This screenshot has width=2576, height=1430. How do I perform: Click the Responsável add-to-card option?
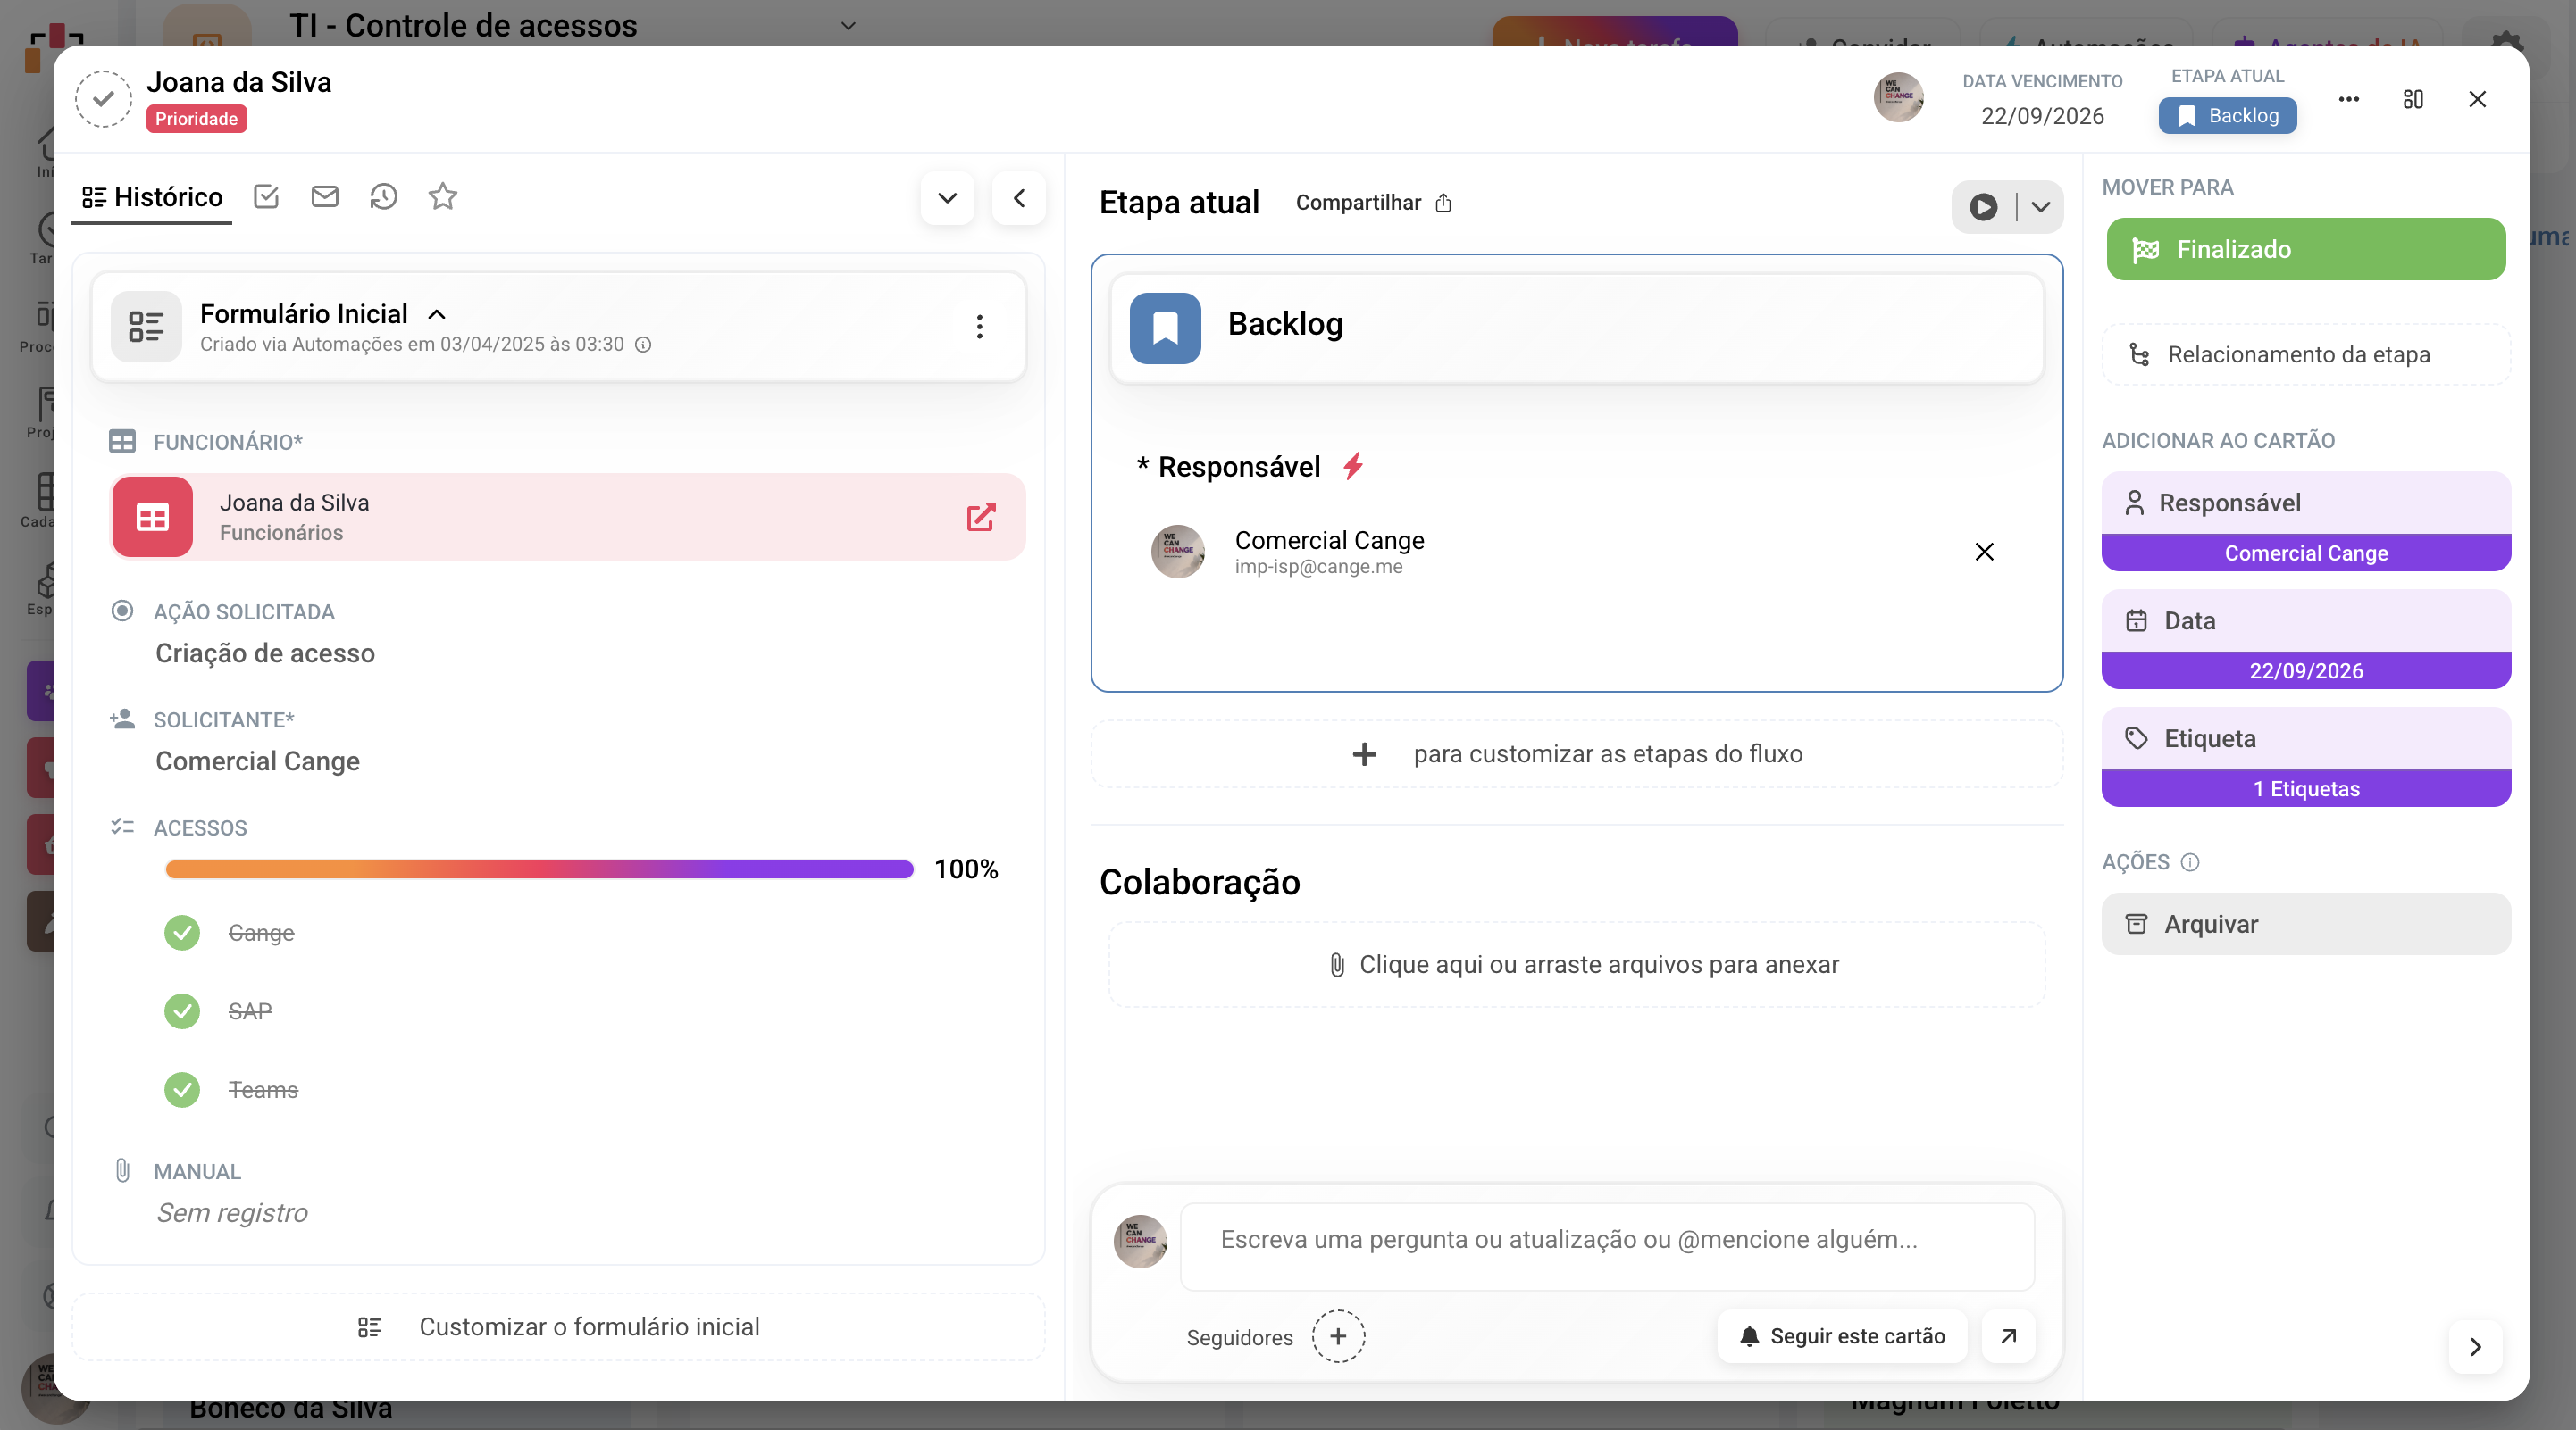(2306, 521)
